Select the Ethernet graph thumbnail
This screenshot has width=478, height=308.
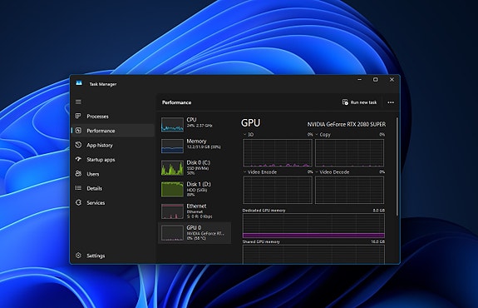172,211
